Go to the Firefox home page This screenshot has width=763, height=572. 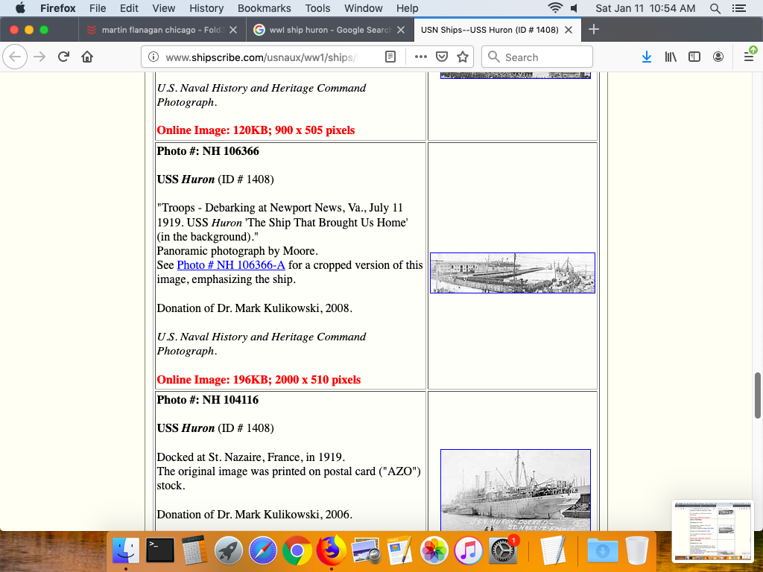pyautogui.click(x=87, y=57)
